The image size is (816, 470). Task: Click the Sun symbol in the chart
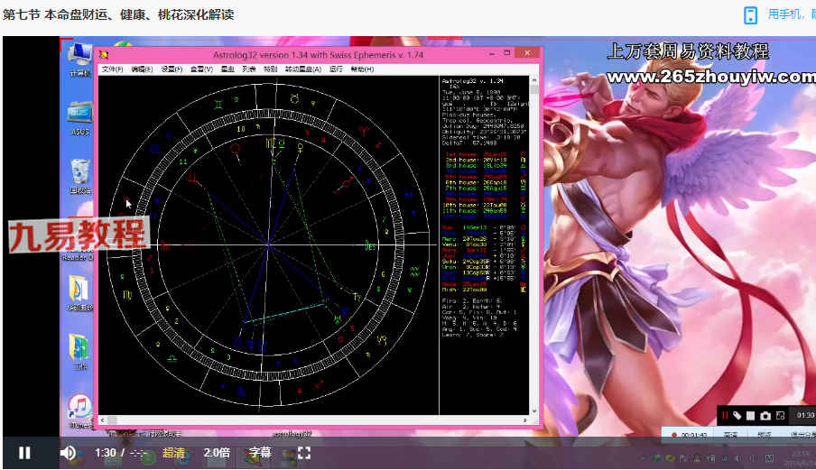coord(236,149)
